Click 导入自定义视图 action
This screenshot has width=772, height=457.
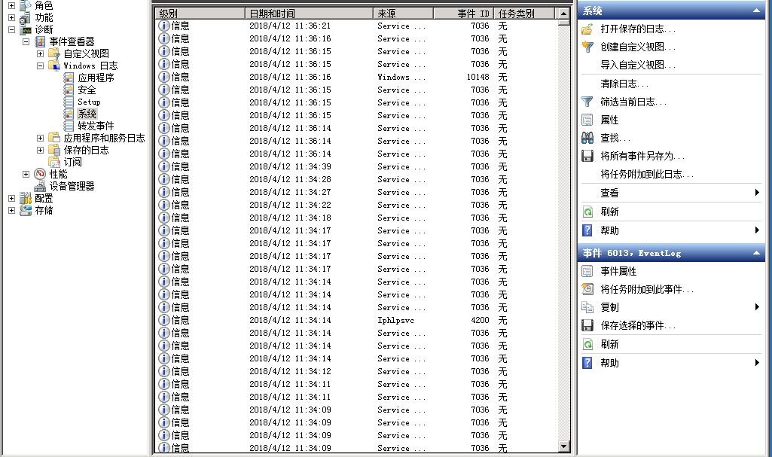[638, 65]
